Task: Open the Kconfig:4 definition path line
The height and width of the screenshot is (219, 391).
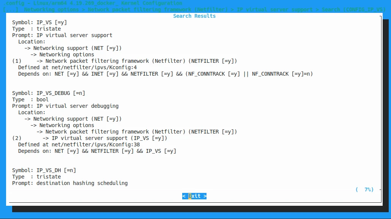Action: pos(72,67)
